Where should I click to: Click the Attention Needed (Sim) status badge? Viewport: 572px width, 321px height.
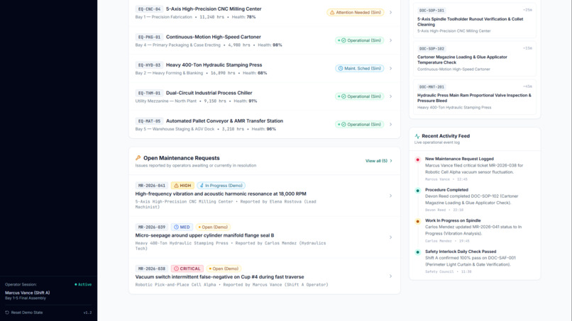356,12
